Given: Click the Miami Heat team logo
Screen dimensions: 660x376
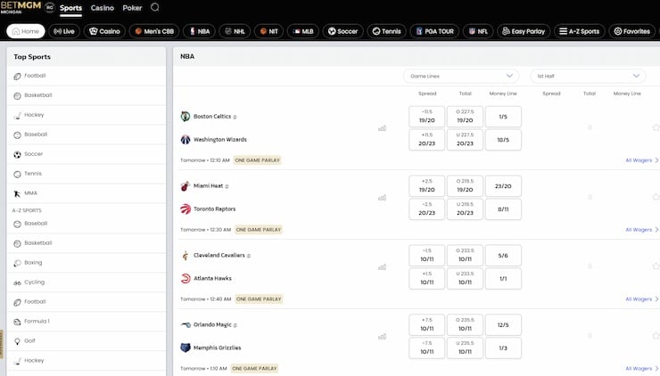Looking at the screenshot, I should coord(186,185).
